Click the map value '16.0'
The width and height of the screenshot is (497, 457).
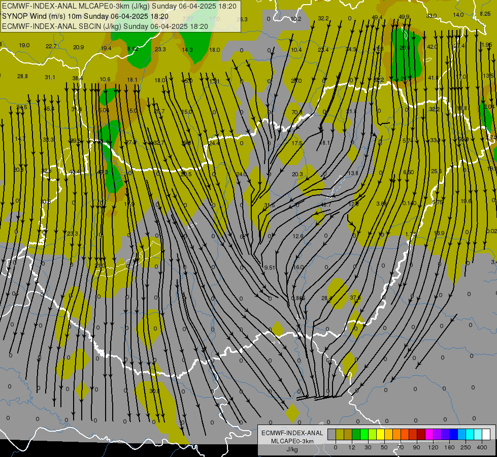tap(299, 268)
